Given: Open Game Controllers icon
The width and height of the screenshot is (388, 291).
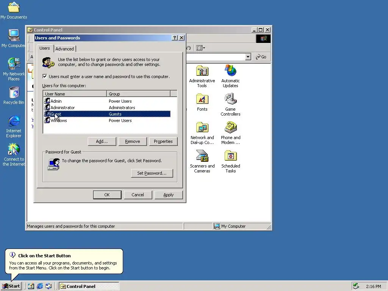Looking at the screenshot, I should click(230, 105).
